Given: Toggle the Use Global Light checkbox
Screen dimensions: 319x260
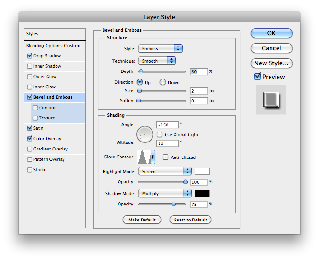Looking at the screenshot, I should click(x=160, y=134).
